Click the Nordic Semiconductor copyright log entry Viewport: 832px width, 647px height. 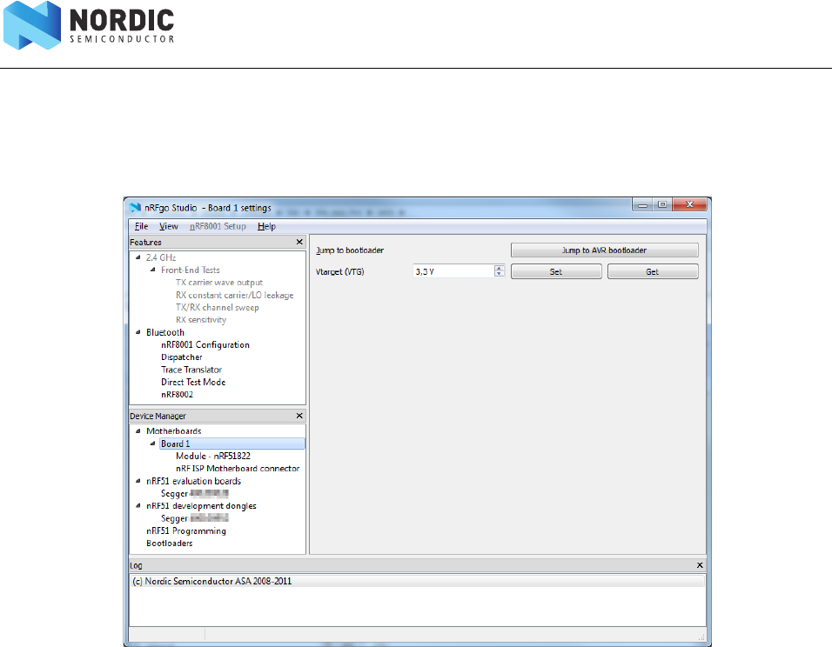click(417, 581)
